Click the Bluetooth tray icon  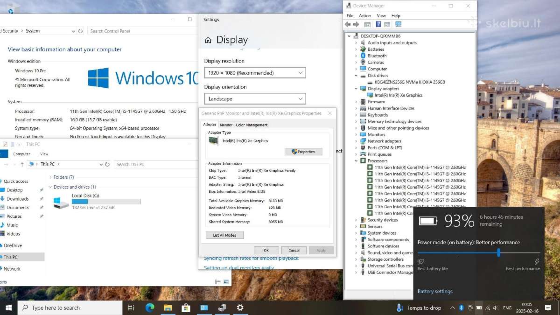coord(461,308)
